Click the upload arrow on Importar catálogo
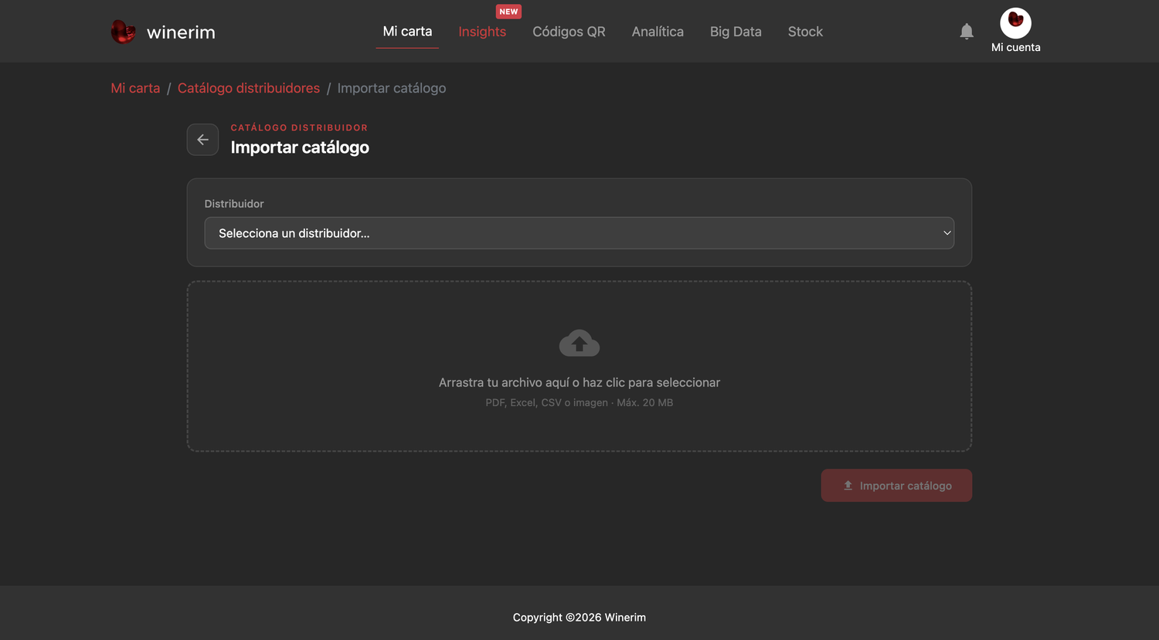 coord(848,486)
